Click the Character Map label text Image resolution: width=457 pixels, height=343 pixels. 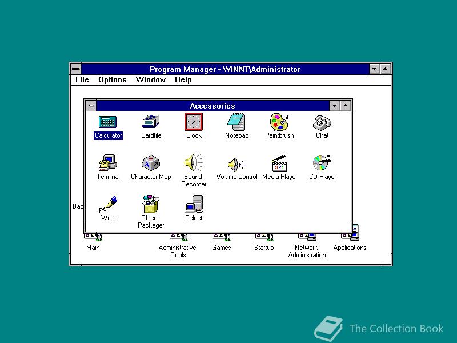151,177
